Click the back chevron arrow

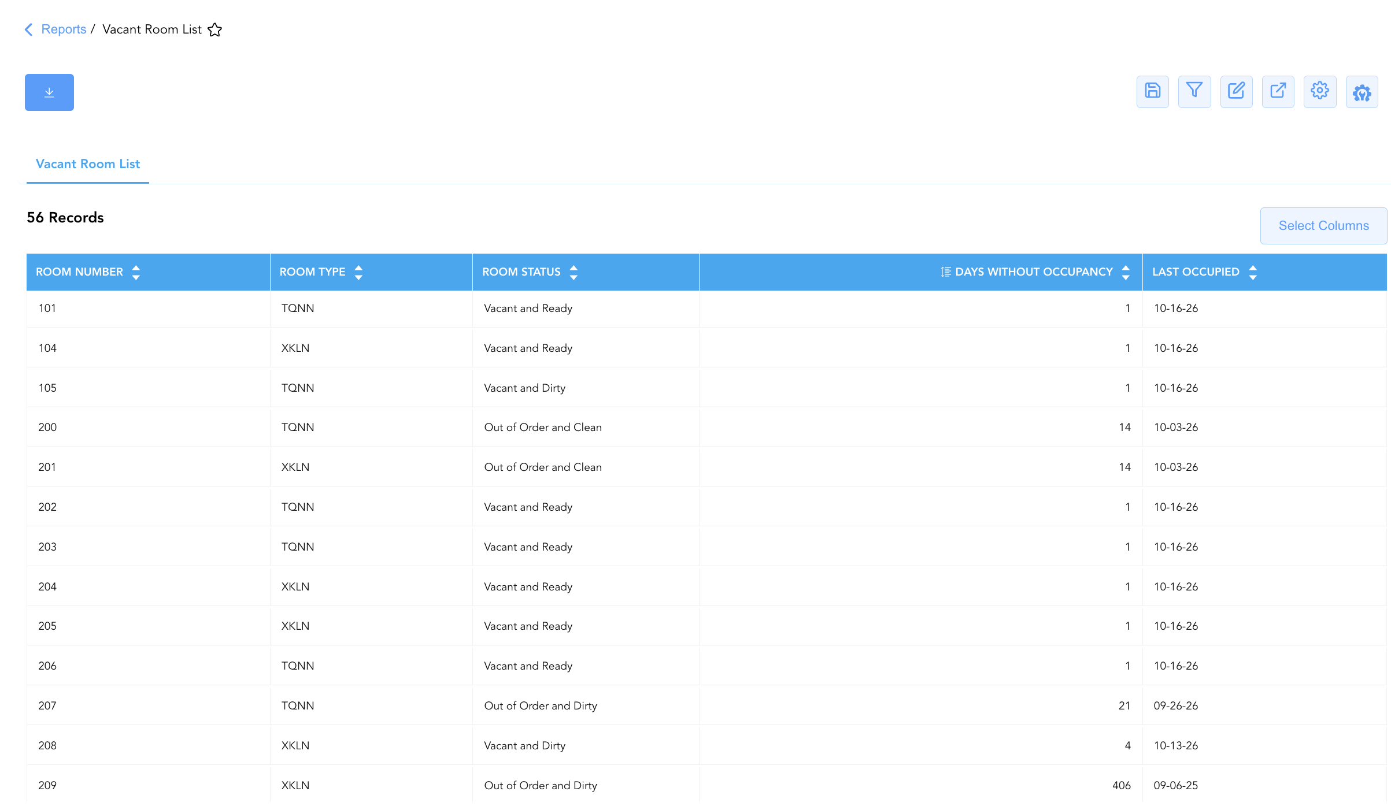pos(28,29)
